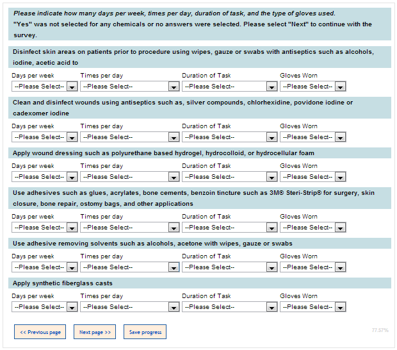The height and width of the screenshot is (350, 397).
Task: Select Days per week for clean and disinfect wounds
Action: (44, 137)
